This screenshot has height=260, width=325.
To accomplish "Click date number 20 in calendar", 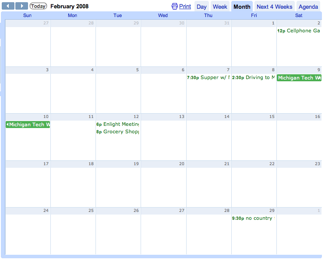I will click(181, 164).
